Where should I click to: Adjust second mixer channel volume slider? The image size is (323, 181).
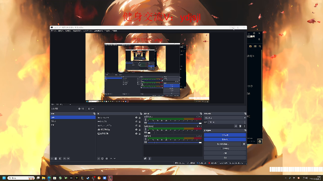(174, 133)
